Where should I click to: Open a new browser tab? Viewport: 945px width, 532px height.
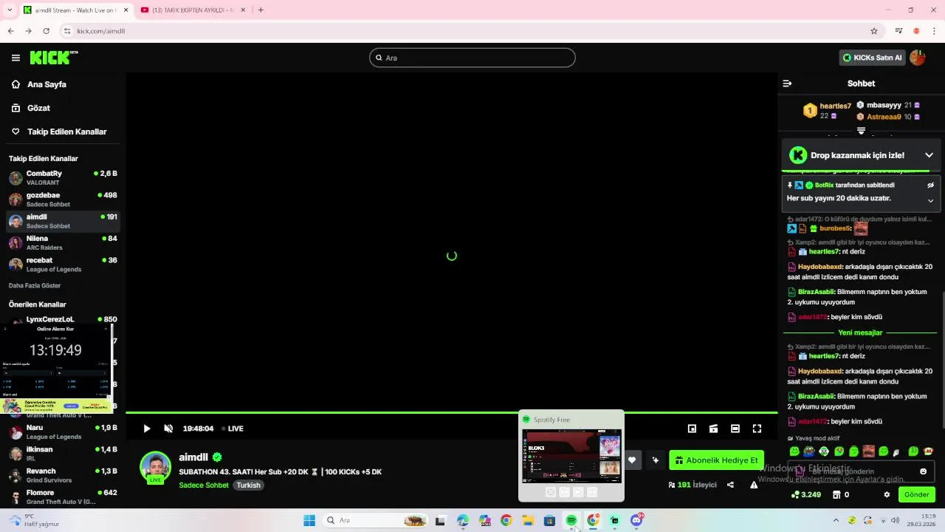coord(261,10)
